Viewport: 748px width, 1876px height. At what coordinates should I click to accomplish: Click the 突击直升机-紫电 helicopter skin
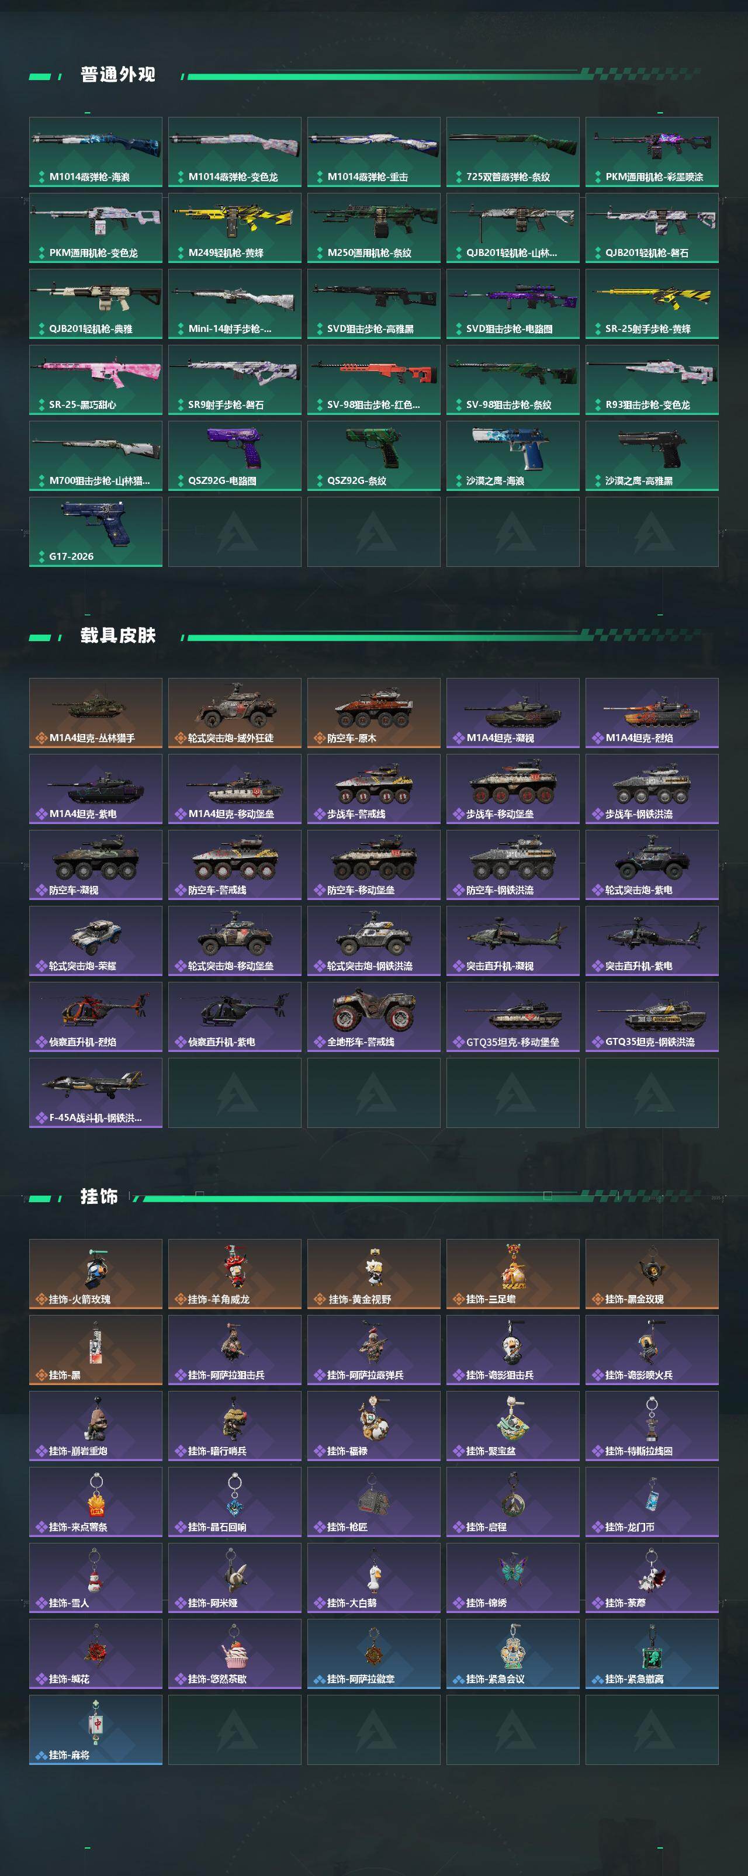click(x=652, y=941)
